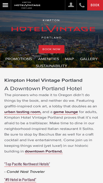This screenshot has height=183, width=103.
Task: Click the Kimpton Hotel Vintage header logo
Action: coord(27,5)
